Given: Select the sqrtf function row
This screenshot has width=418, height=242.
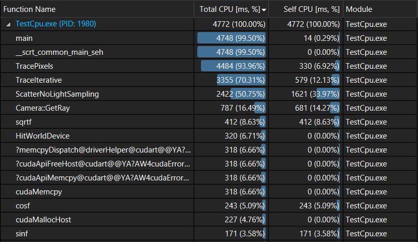Looking at the screenshot, I should pyautogui.click(x=209, y=122).
